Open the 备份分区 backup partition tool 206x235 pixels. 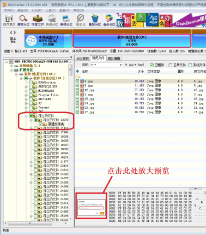110,20
